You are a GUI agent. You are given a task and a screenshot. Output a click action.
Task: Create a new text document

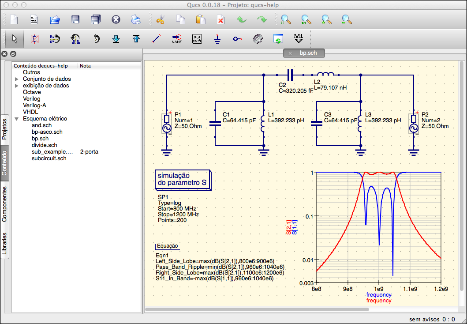[x=34, y=20]
